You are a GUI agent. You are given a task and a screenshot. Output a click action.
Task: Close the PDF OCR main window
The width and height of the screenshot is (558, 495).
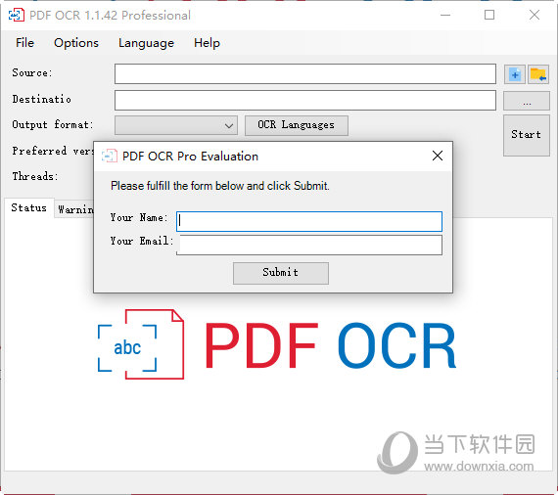(535, 15)
